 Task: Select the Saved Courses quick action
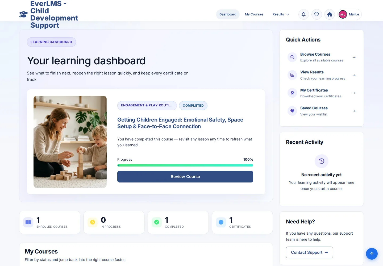tap(322, 111)
